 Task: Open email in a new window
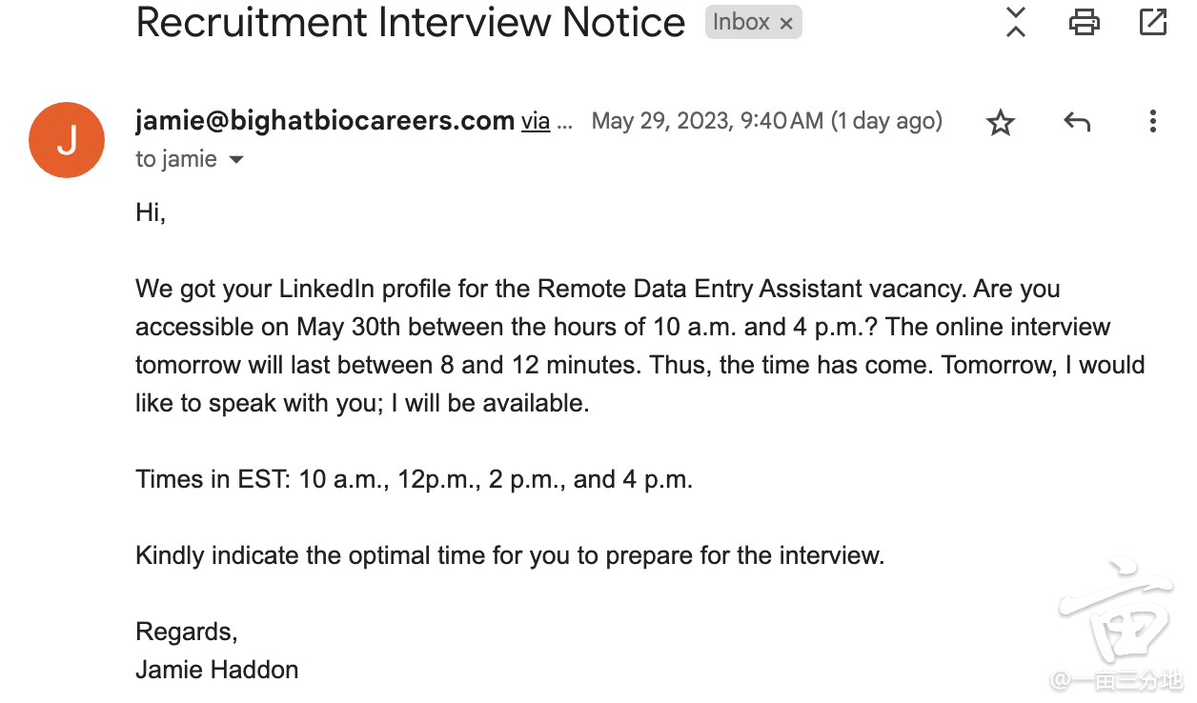(x=1153, y=22)
